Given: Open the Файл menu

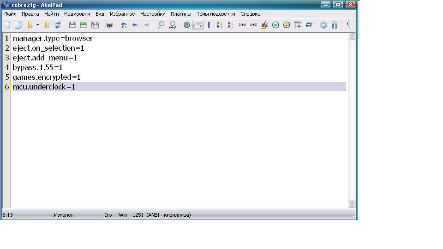Looking at the screenshot, I should 10,14.
